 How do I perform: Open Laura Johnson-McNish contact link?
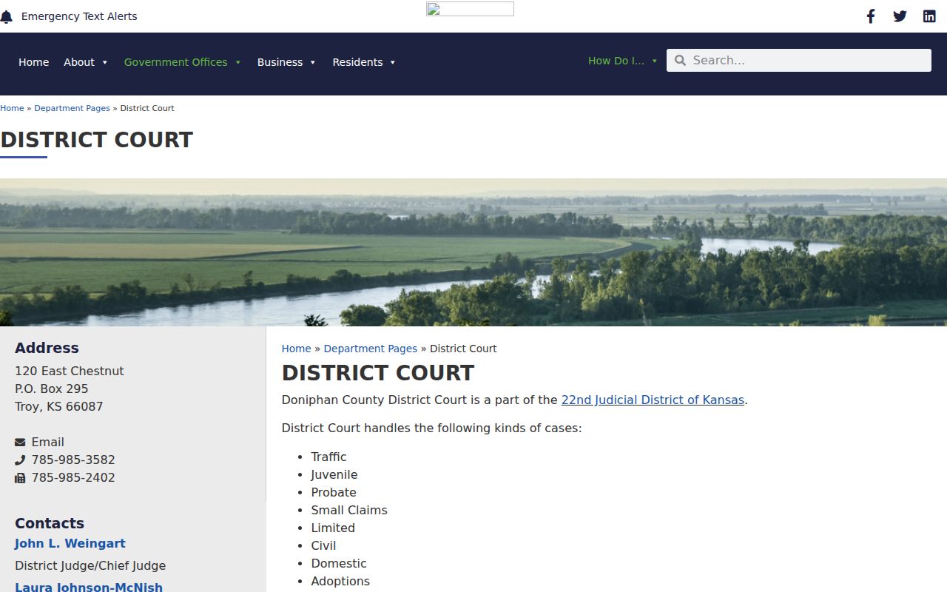(89, 588)
